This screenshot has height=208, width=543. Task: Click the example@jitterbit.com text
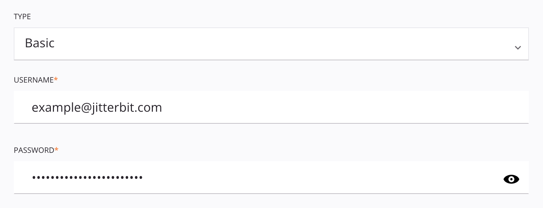point(97,108)
